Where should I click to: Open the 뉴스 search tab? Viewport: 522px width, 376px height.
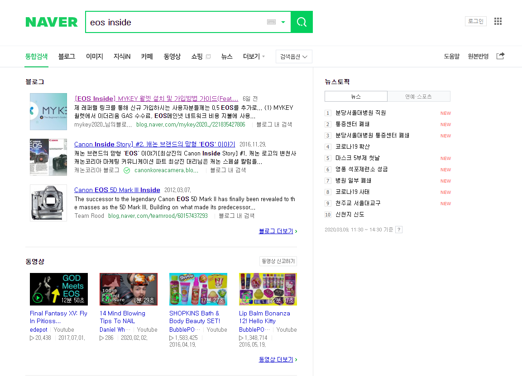pos(227,56)
